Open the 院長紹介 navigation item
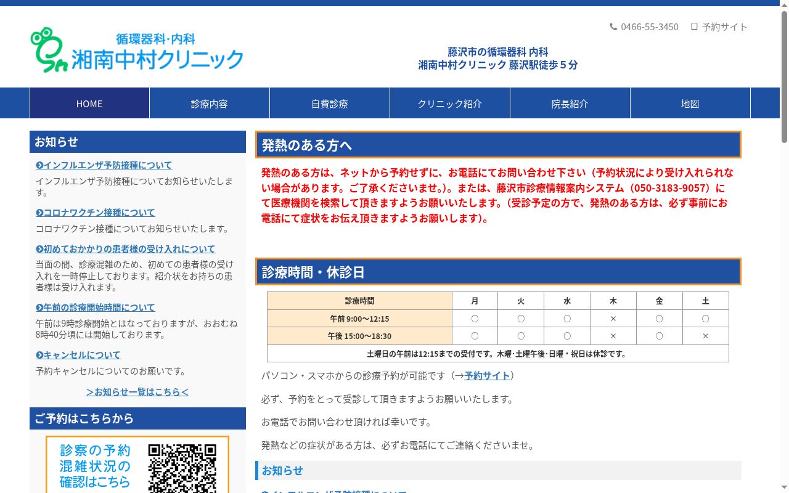This screenshot has width=789, height=493. point(570,104)
